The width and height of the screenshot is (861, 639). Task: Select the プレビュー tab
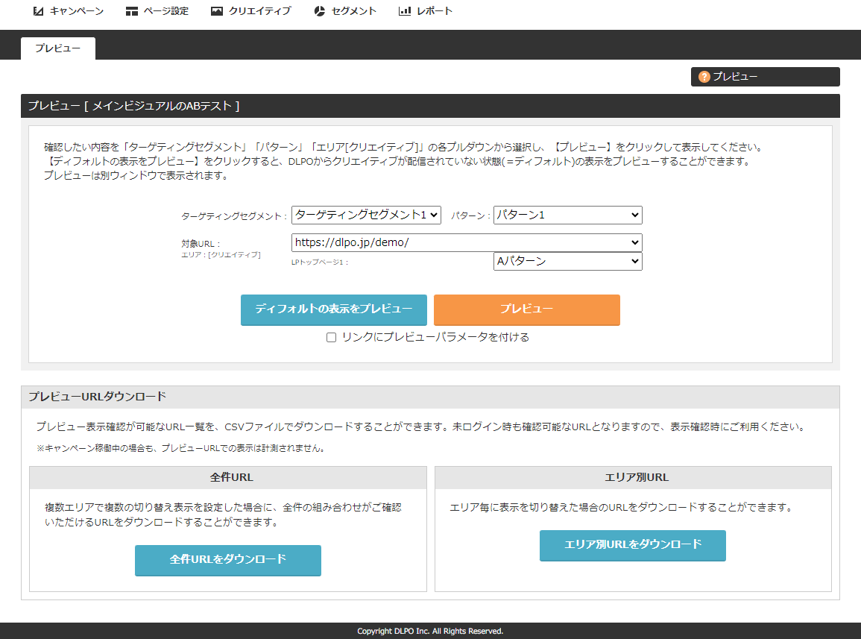click(x=58, y=48)
